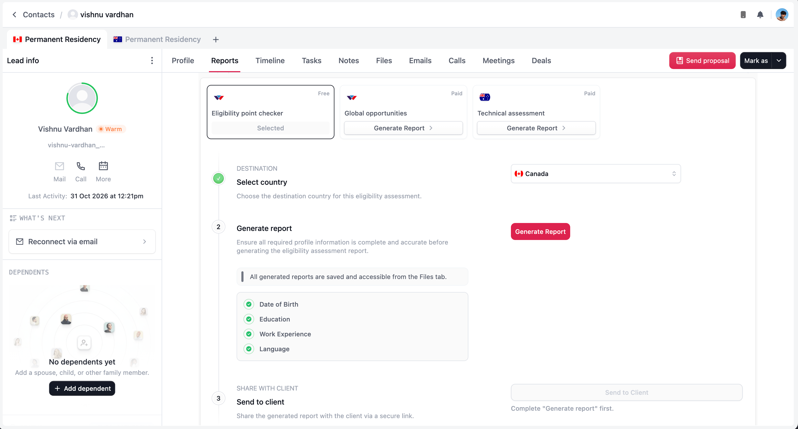Screen dimensions: 798x429
Task: Open Reconnect via email suggestion
Action: click(x=82, y=242)
